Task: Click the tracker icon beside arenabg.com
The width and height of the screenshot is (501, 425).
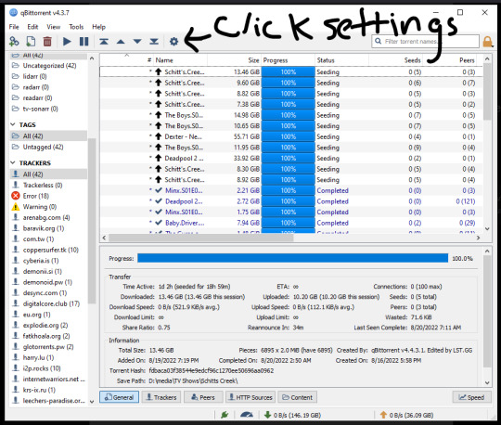Action: click(16, 217)
